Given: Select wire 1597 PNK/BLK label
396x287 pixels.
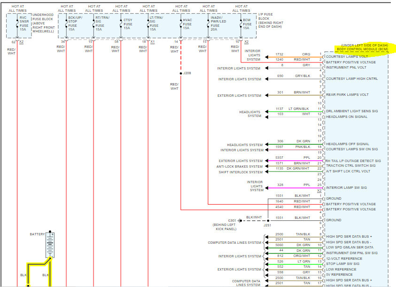Looking at the screenshot, I should (293, 147).
